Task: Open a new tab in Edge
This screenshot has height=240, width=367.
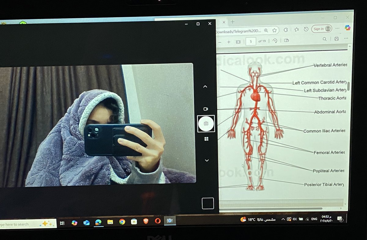Action: coord(232,22)
